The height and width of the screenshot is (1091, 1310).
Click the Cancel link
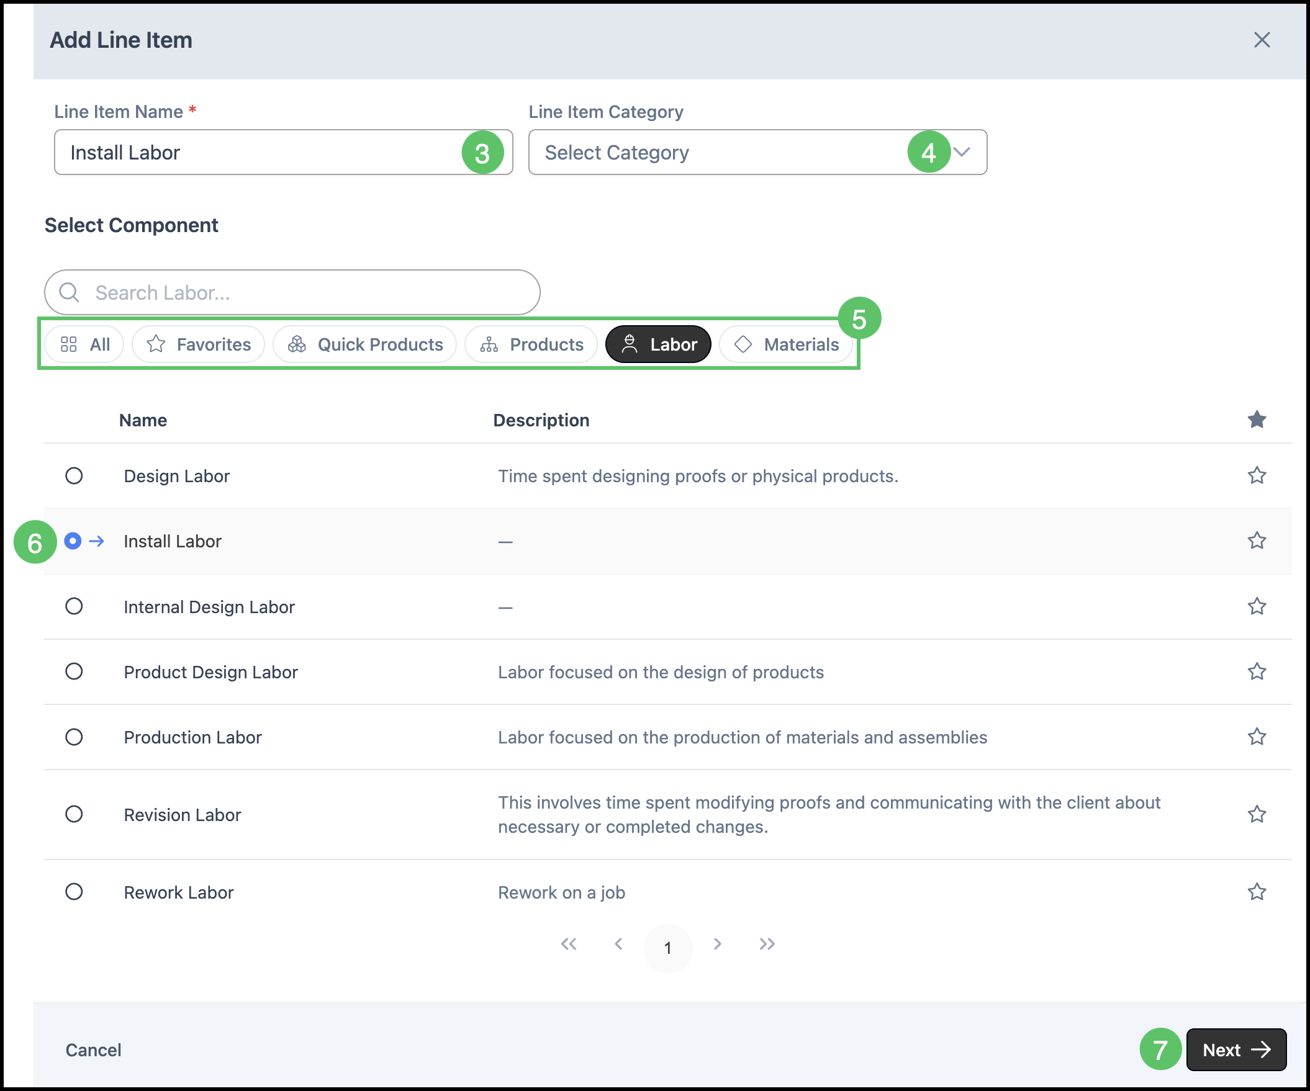(x=93, y=1050)
